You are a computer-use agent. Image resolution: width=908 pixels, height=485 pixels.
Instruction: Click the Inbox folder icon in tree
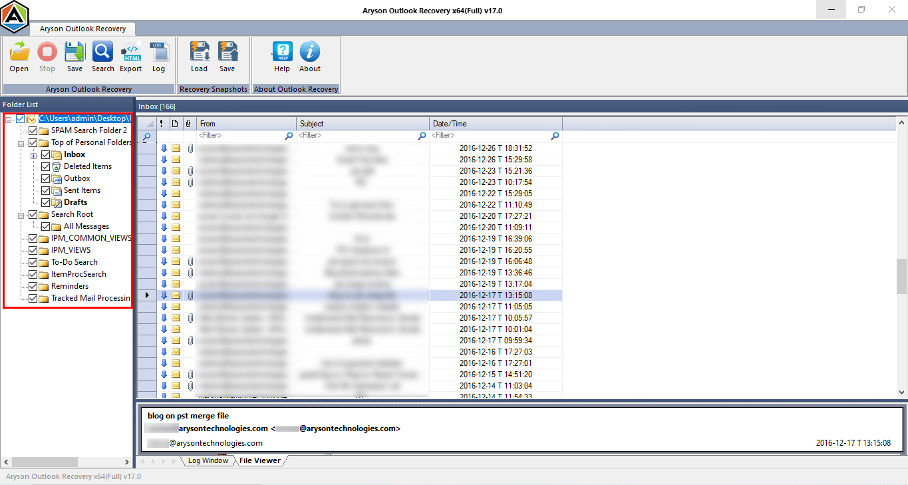coord(57,154)
